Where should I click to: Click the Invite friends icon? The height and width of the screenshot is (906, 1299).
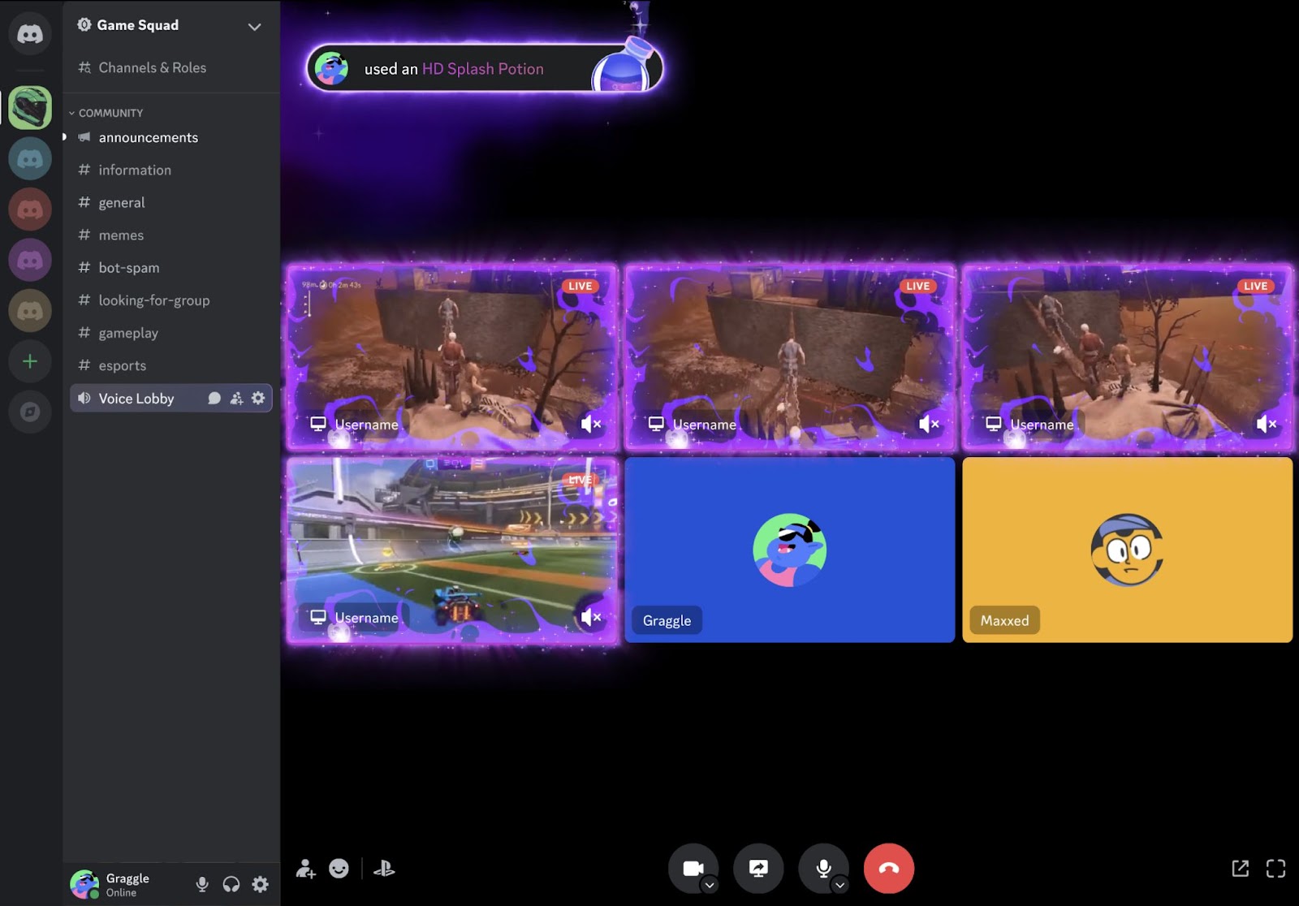(305, 869)
